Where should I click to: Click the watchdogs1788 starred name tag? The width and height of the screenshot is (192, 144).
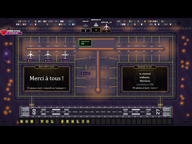click(65, 61)
